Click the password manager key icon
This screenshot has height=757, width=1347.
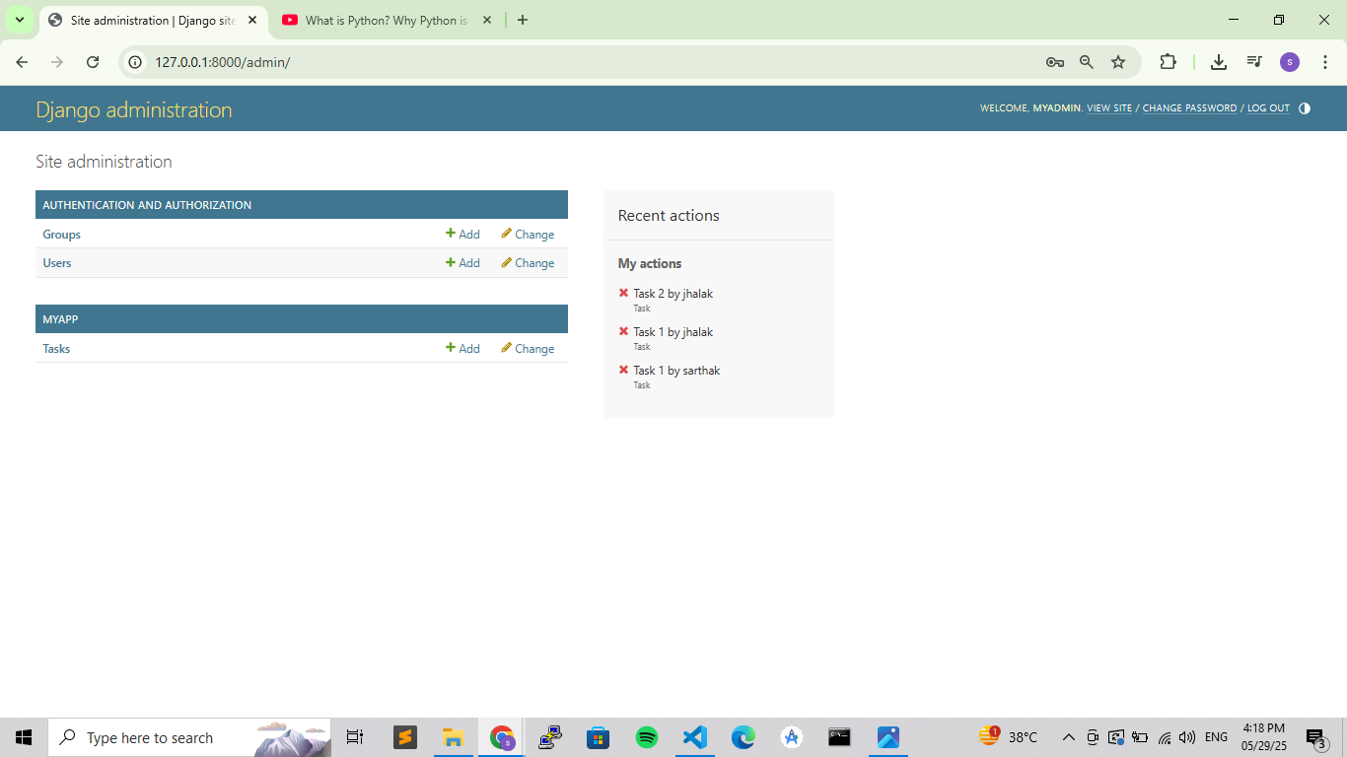point(1054,62)
